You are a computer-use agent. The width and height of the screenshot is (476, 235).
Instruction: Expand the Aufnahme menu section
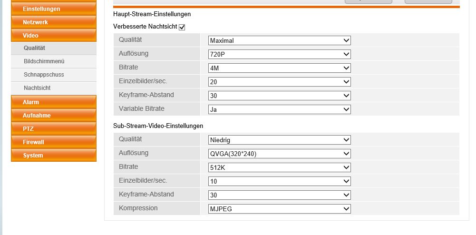pyautogui.click(x=53, y=115)
